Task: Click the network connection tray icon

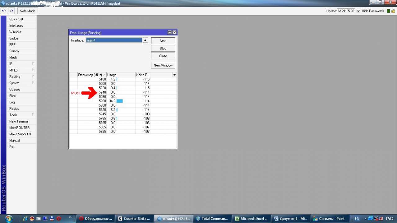Action: [x=370, y=219]
